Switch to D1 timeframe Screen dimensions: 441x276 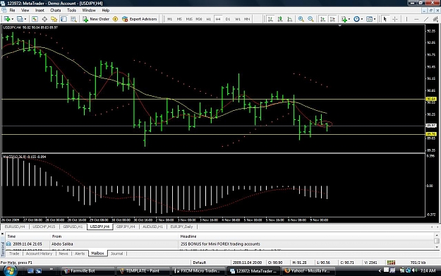[228, 19]
